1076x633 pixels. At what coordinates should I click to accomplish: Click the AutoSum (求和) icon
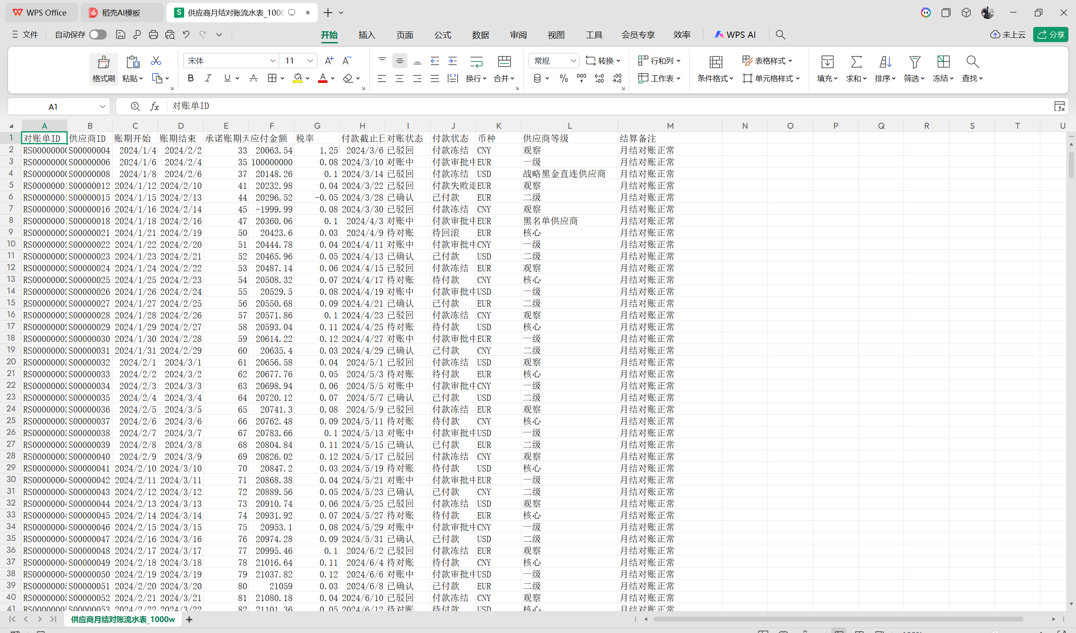[x=856, y=62]
